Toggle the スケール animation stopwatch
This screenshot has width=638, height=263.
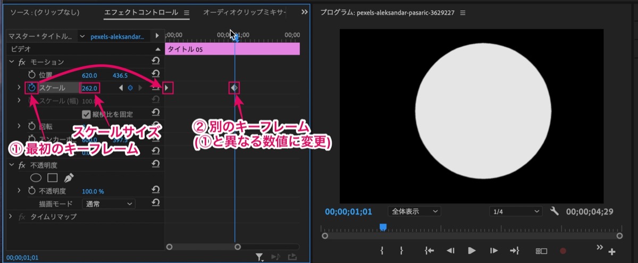point(31,88)
